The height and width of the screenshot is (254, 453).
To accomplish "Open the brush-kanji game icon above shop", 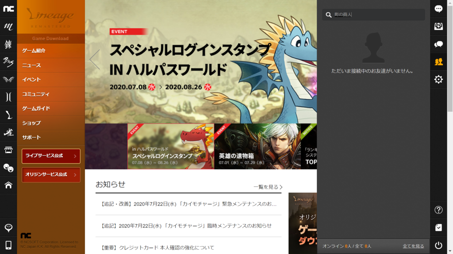I will point(8,132).
